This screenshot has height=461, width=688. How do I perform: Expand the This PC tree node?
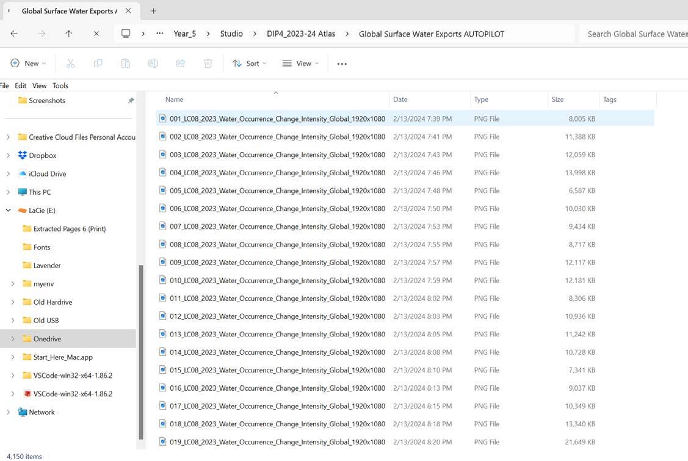point(8,192)
